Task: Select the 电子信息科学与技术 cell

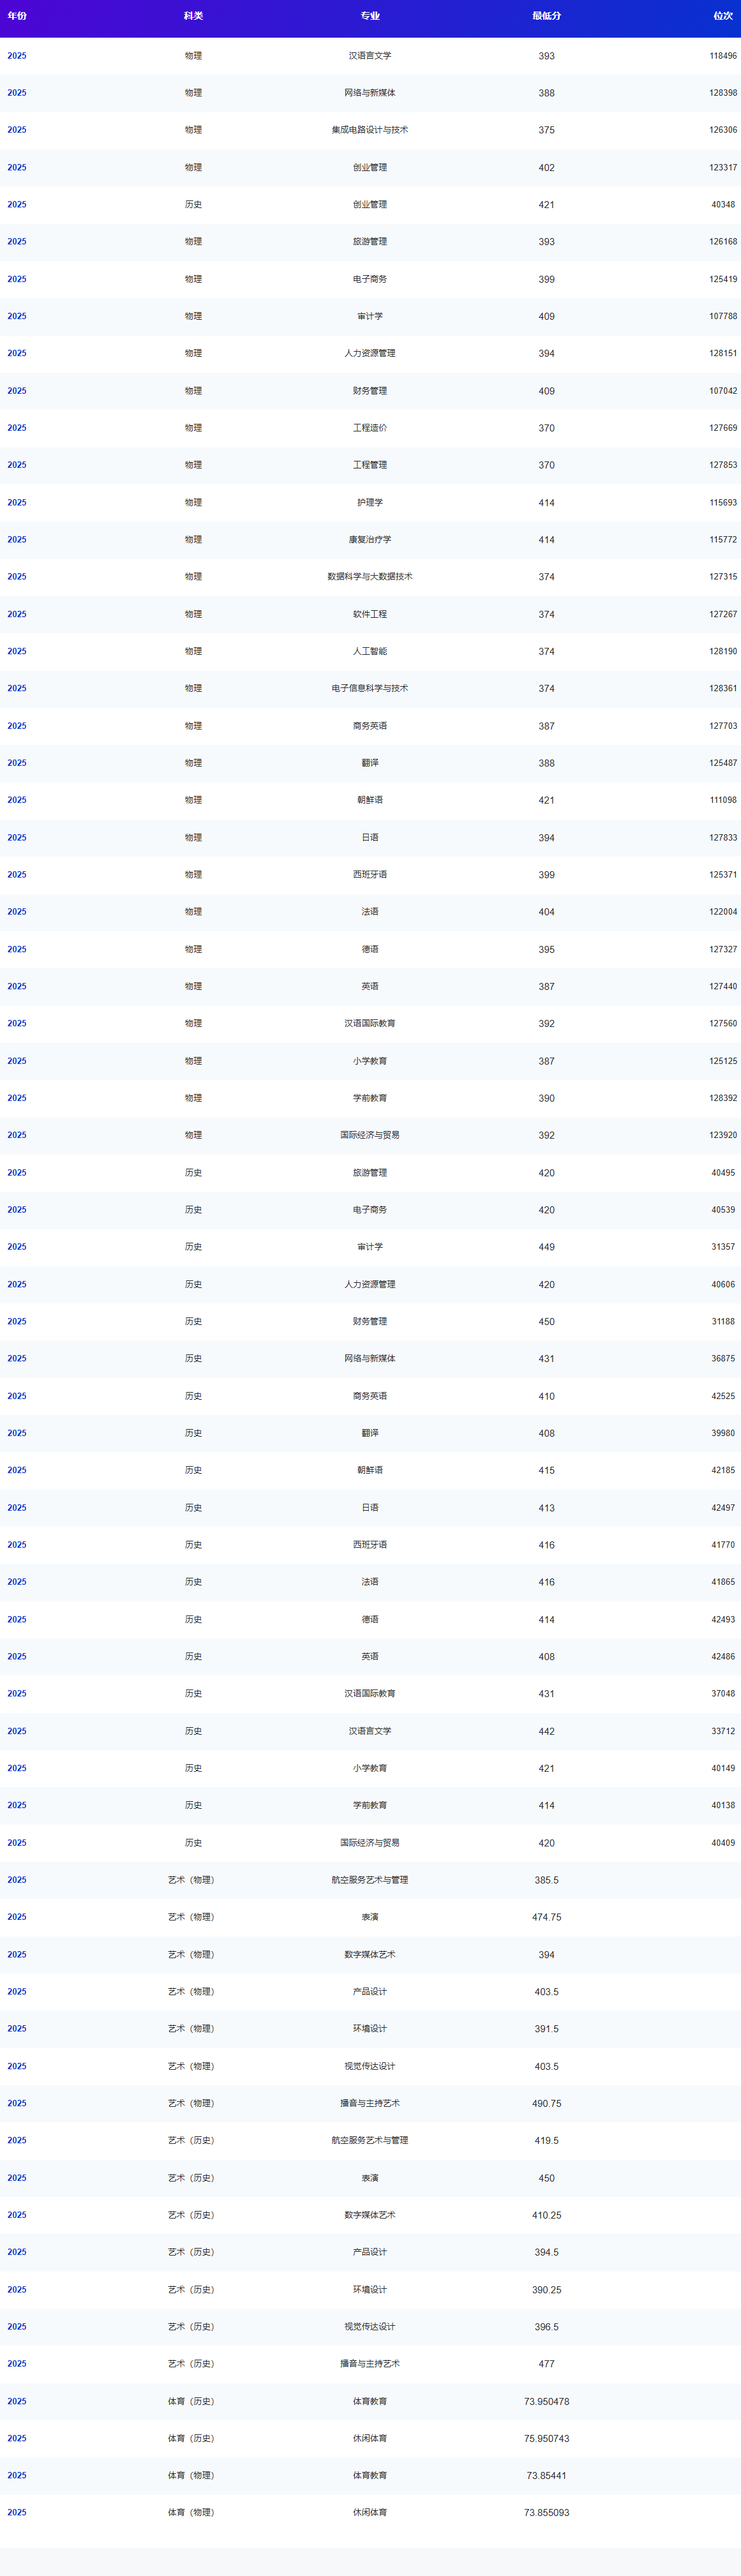Action: 370,689
